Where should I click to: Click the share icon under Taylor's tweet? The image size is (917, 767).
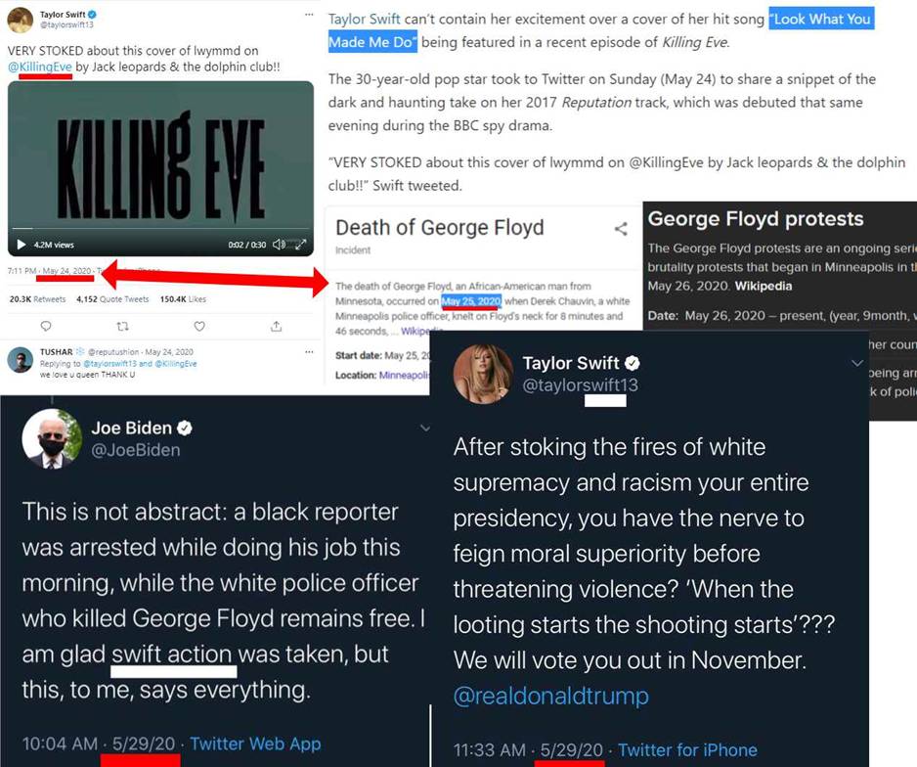[x=276, y=326]
